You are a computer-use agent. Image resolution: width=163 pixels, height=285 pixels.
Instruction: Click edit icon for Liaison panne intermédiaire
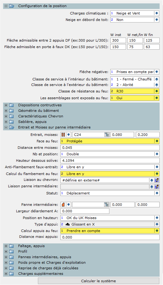tap(157, 187)
